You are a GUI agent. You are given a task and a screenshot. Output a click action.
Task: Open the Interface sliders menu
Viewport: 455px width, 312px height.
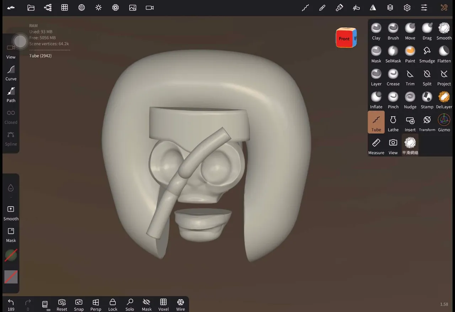(x=424, y=7)
